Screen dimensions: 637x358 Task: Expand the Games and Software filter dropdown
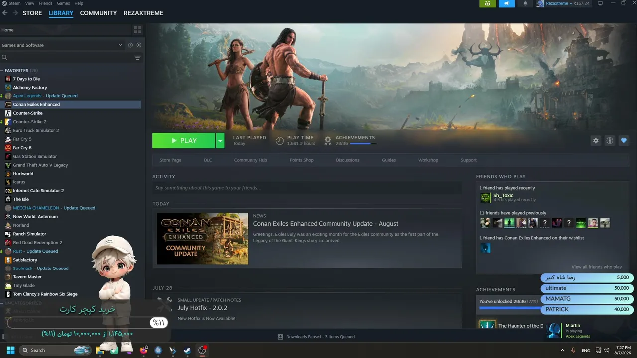tap(120, 45)
